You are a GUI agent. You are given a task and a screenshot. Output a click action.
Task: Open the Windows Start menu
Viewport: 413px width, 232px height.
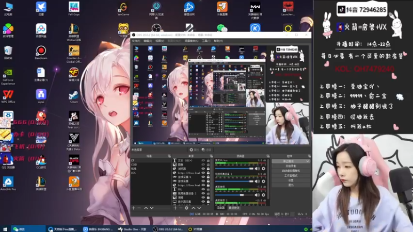(5, 229)
